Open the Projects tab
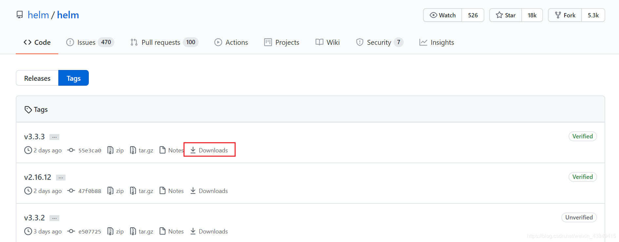Image resolution: width=619 pixels, height=242 pixels. coord(282,42)
